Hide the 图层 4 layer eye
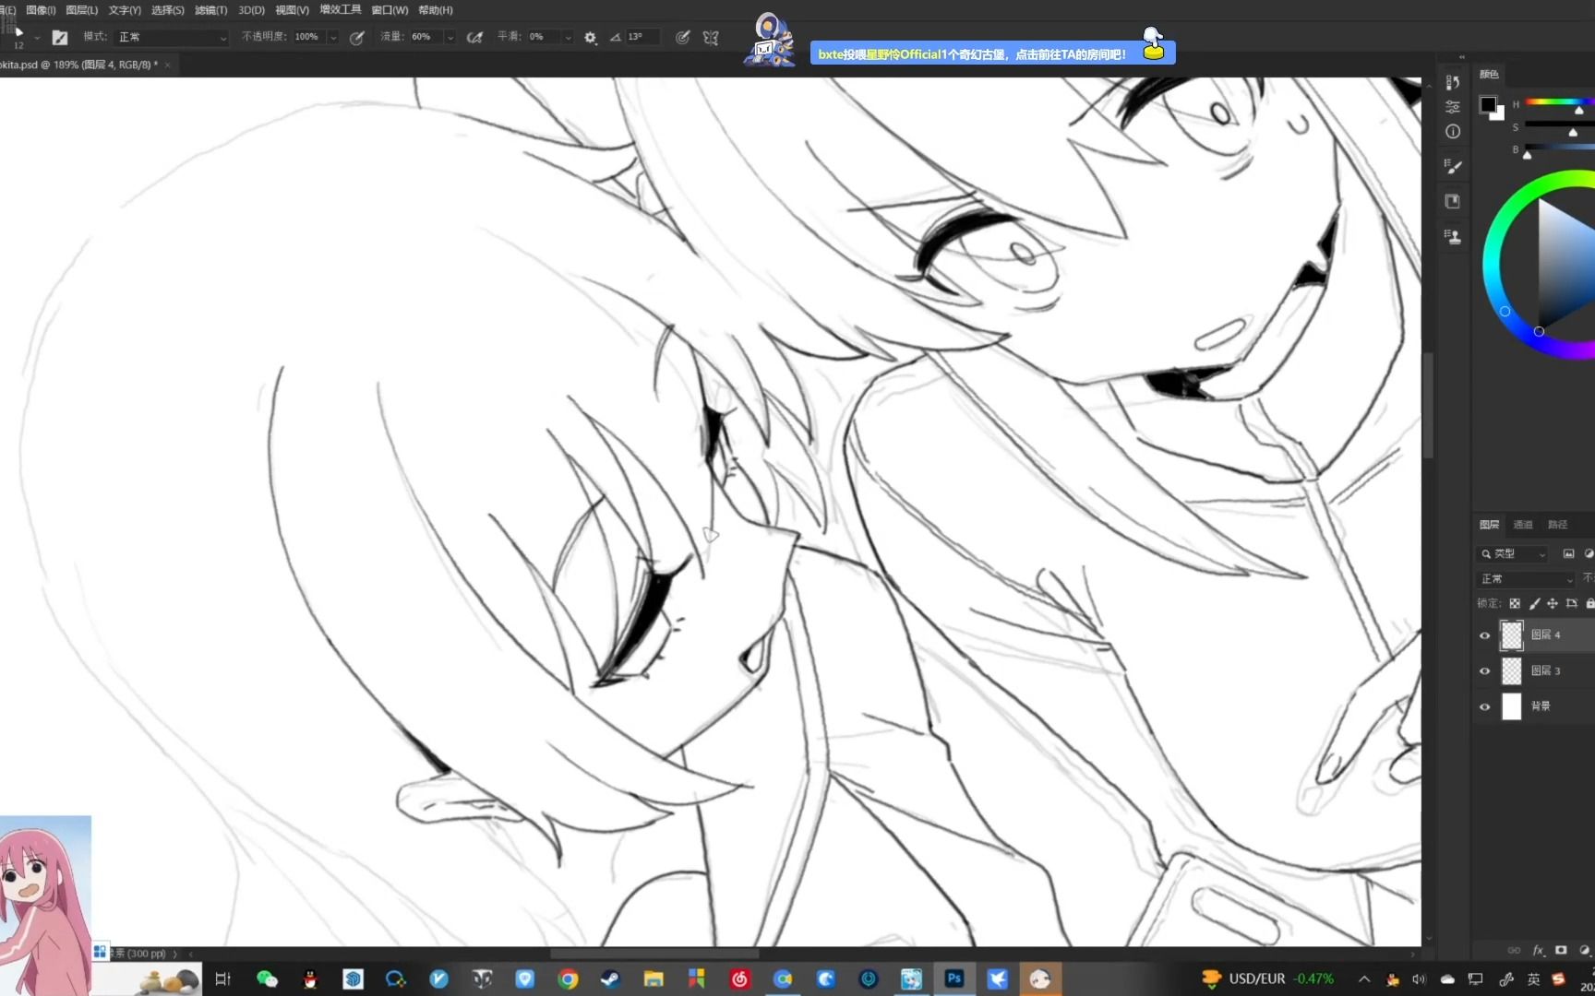1595x996 pixels. pyautogui.click(x=1485, y=635)
